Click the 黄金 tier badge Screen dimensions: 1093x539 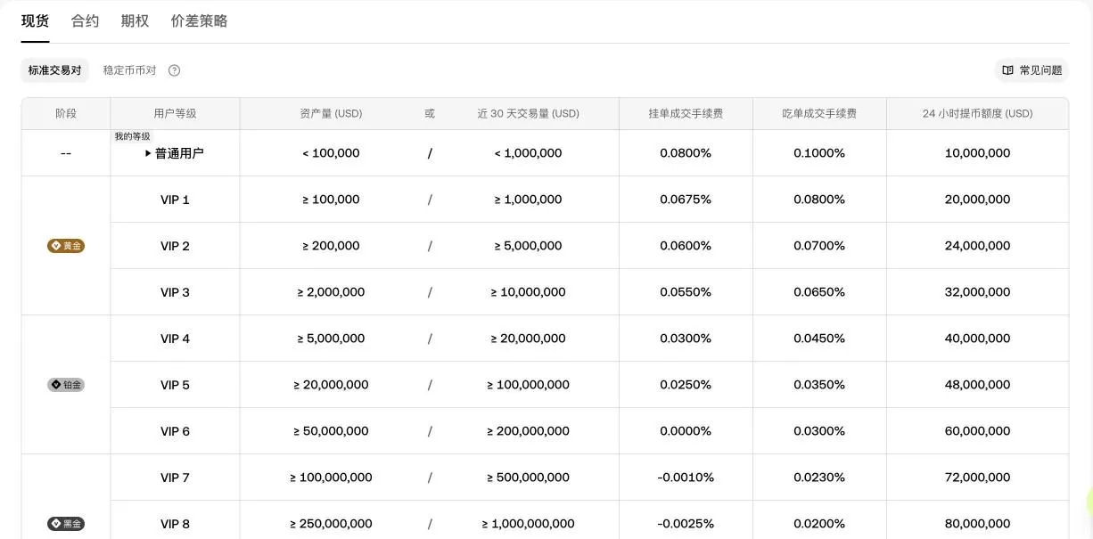coord(66,246)
